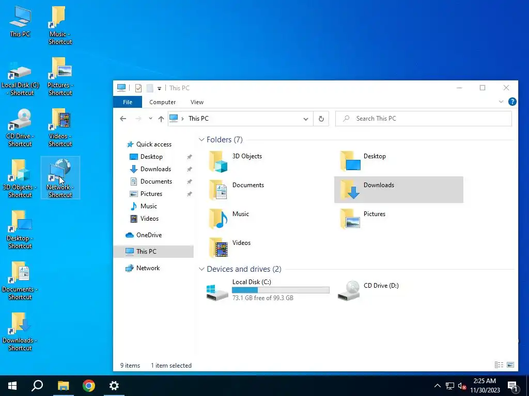Open Settings from the taskbar
This screenshot has width=529, height=396.
coord(114,386)
